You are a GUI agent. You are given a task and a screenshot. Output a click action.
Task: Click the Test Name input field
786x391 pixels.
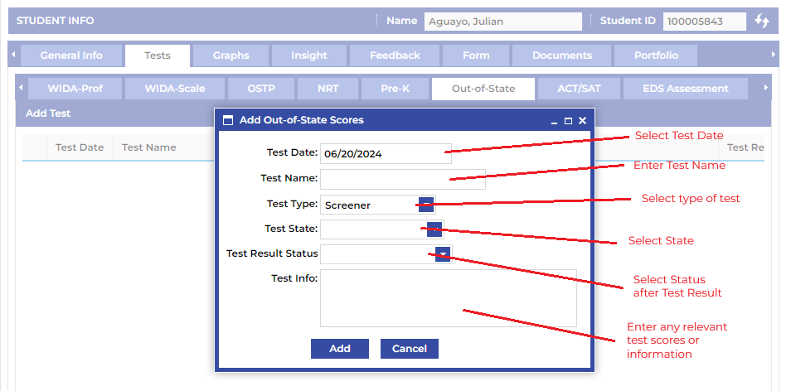pyautogui.click(x=402, y=179)
